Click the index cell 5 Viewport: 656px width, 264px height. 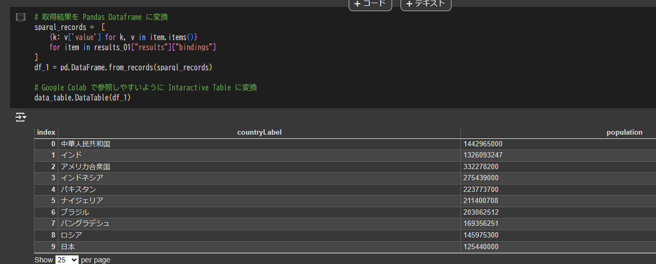46,200
